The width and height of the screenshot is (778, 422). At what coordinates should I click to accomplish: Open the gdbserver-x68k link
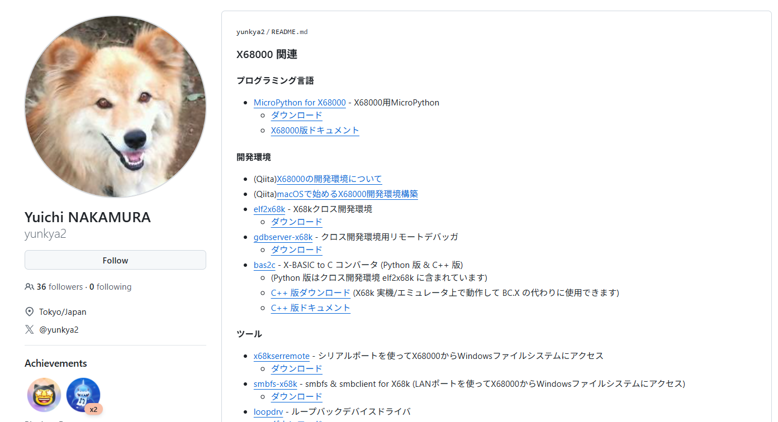click(283, 237)
